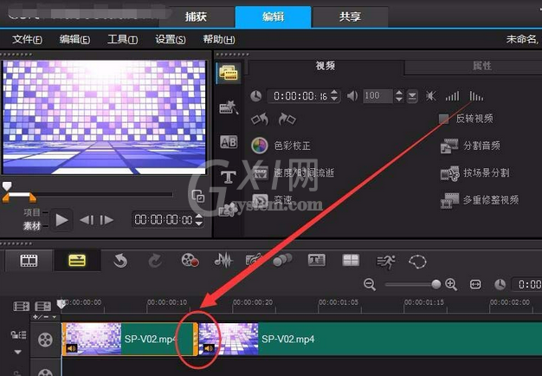Click the enlarge preview window icon
The width and height of the screenshot is (542, 376).
198,196
